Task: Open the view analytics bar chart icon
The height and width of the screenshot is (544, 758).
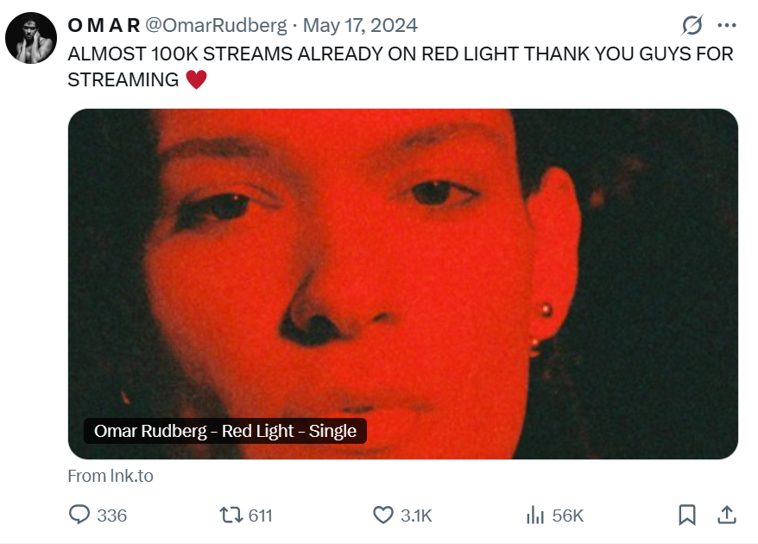Action: pos(535,516)
